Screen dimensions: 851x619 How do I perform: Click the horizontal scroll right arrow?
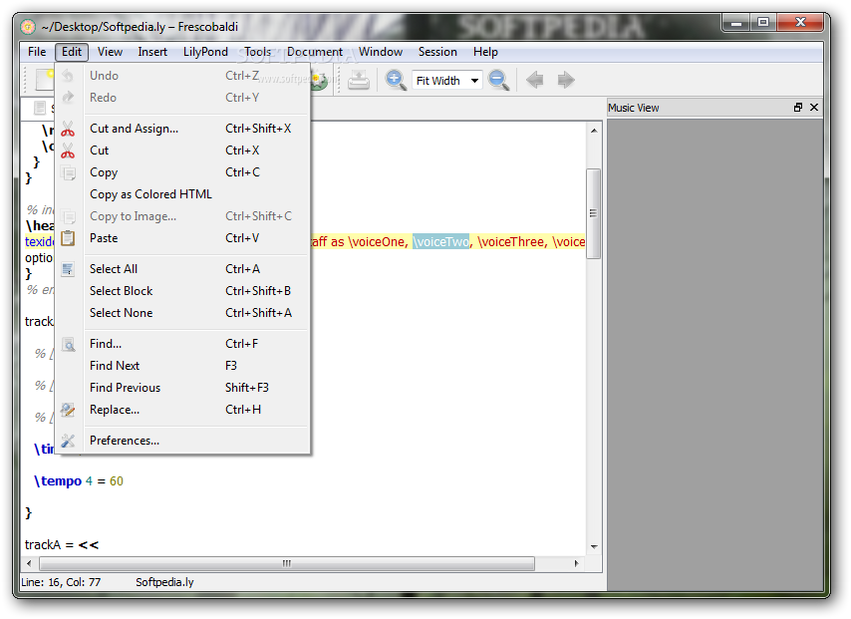coord(576,563)
